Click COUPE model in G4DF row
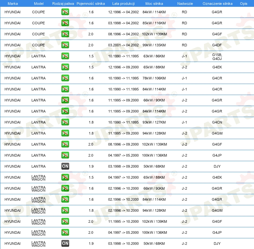Image resolution: width=254 pixels, height=249 pixels. [x=38, y=45]
